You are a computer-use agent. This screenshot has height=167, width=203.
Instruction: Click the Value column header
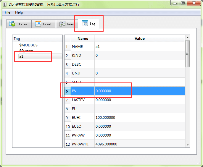[140, 38]
